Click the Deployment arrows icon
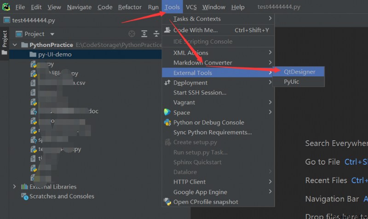 (167, 82)
